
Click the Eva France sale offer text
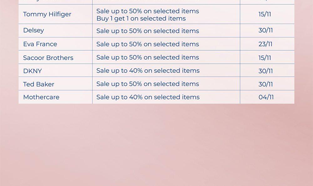click(x=147, y=44)
